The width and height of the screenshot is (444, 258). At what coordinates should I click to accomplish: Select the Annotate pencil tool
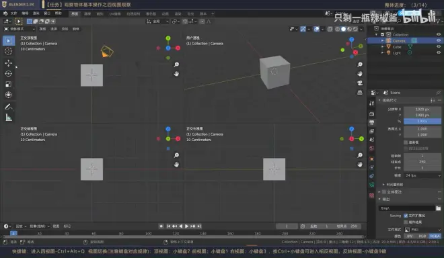click(x=9, y=107)
